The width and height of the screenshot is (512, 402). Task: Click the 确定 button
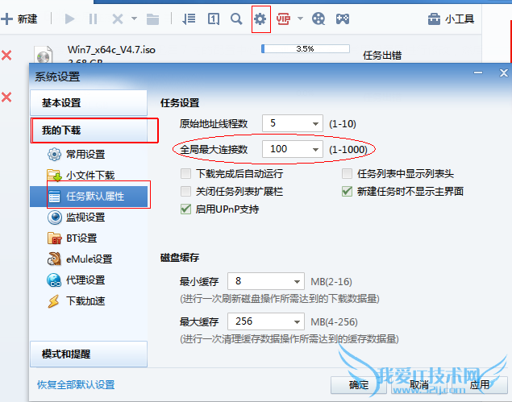click(359, 385)
